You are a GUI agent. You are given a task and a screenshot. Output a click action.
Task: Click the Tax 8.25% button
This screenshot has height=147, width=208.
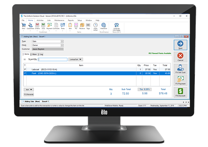click(x=145, y=89)
